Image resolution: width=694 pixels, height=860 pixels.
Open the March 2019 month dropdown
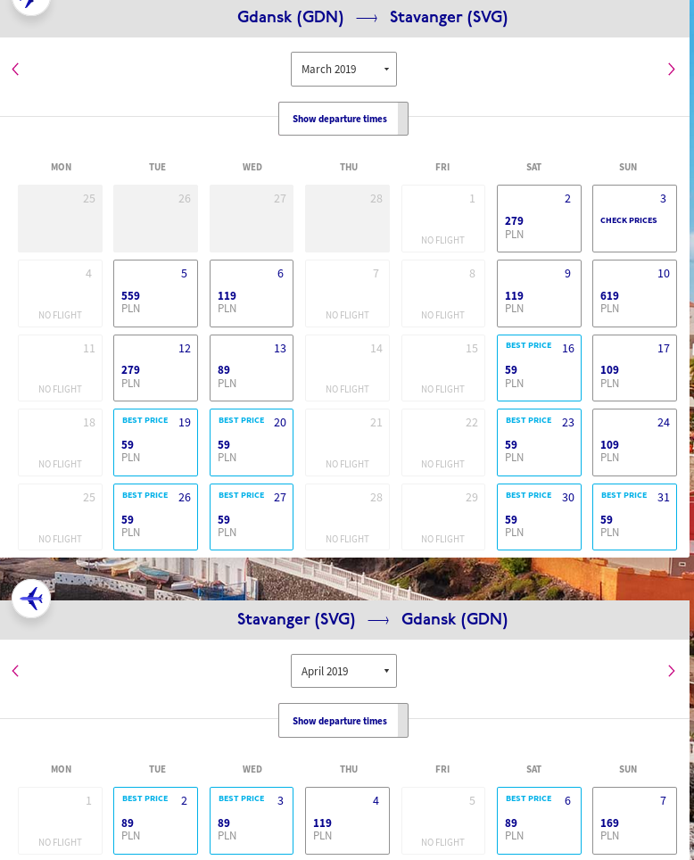click(x=343, y=70)
